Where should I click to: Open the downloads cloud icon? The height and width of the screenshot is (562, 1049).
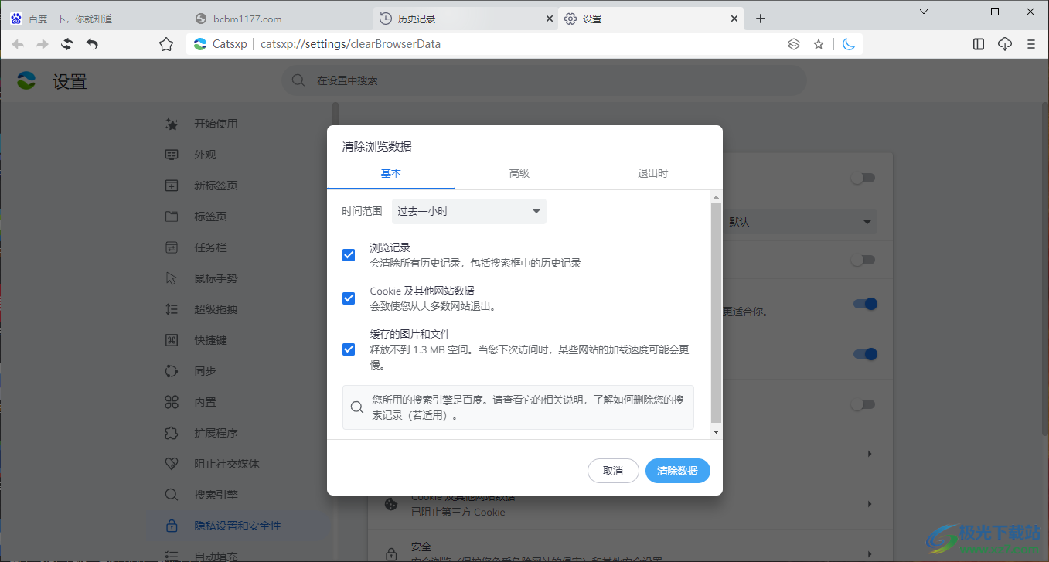coord(1005,44)
